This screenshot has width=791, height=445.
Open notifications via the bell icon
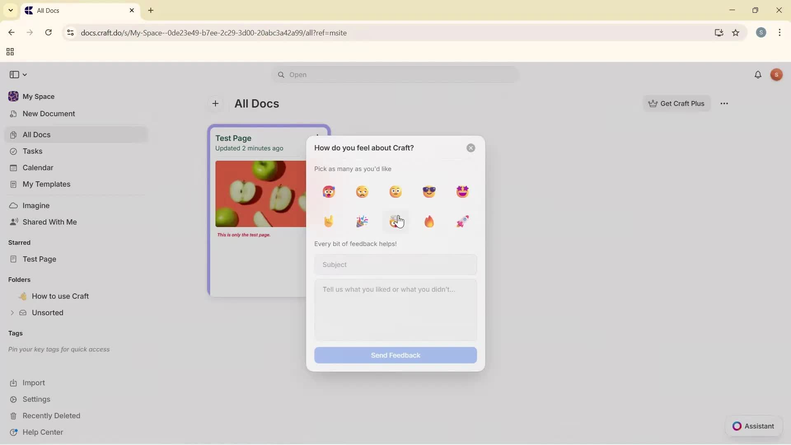(758, 75)
